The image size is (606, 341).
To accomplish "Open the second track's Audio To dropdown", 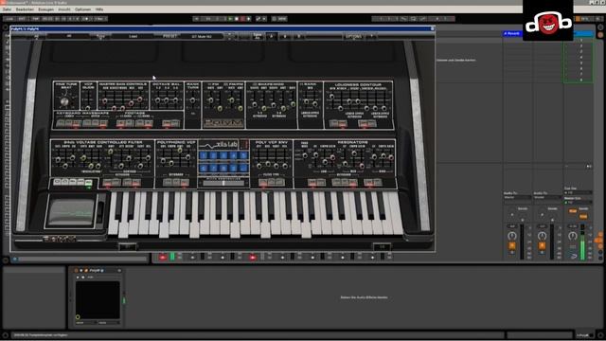I will (x=547, y=197).
